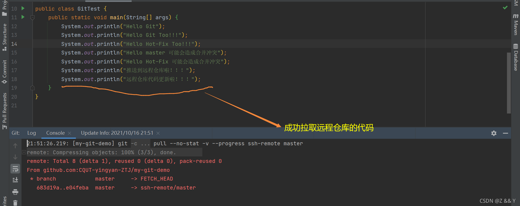Open the Structure tool window
Screen dimensions: 520x206
4,37
